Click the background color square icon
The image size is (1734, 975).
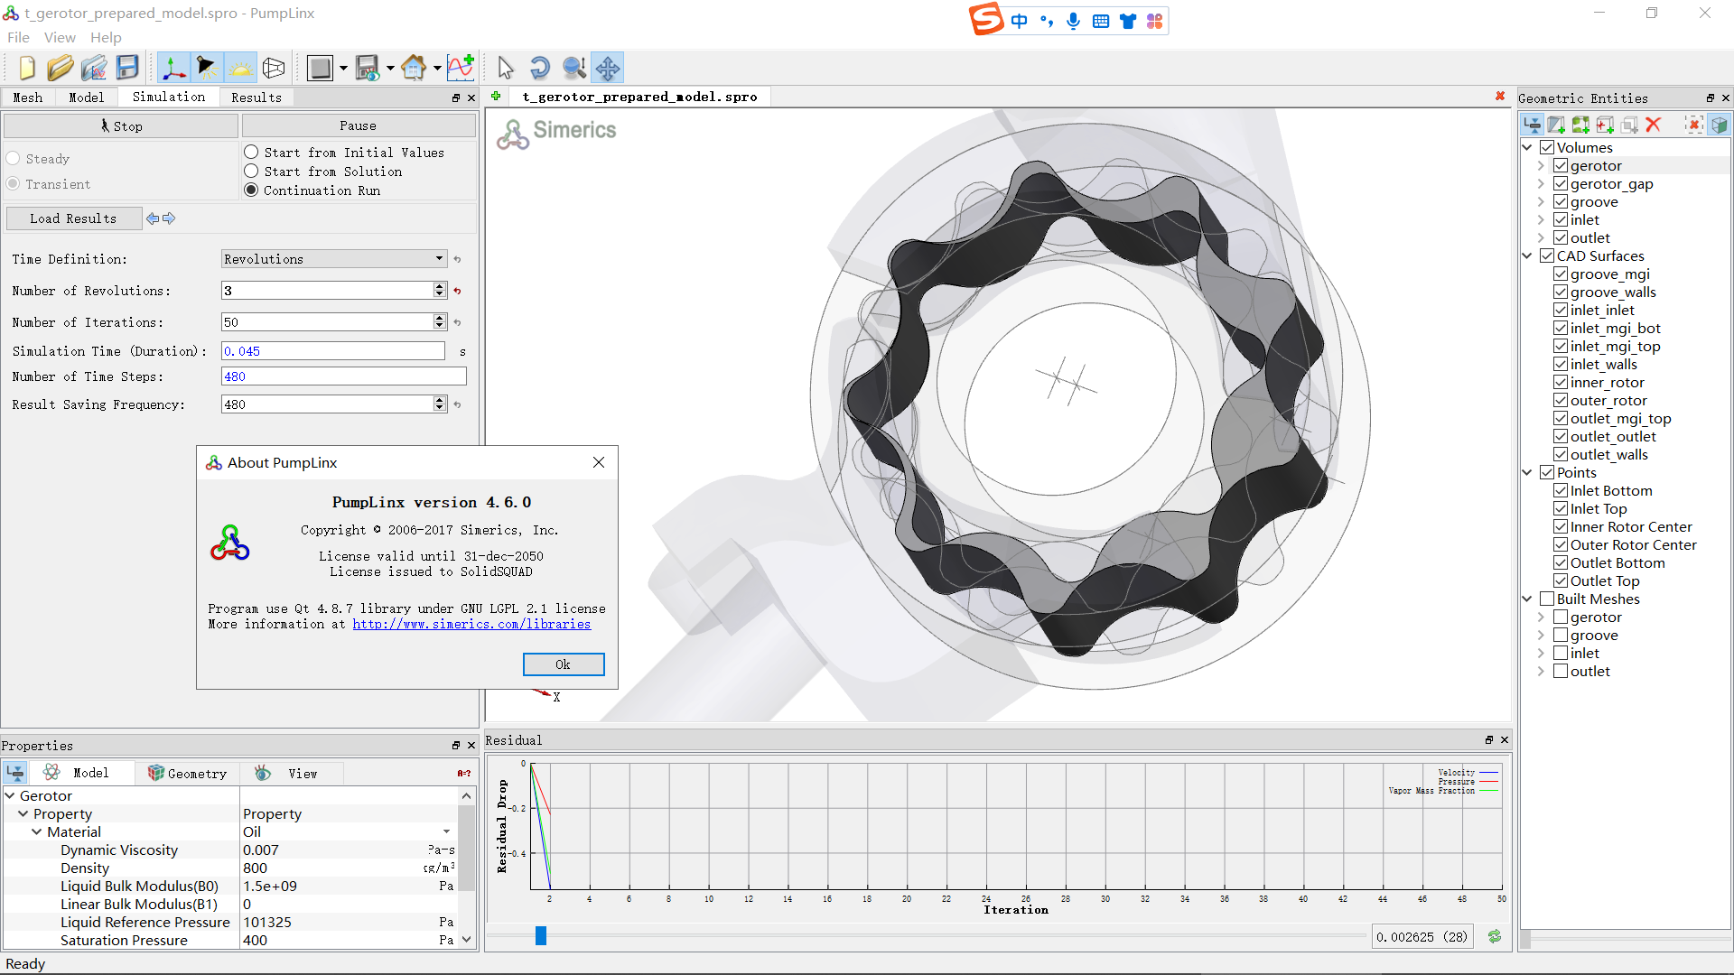(320, 68)
